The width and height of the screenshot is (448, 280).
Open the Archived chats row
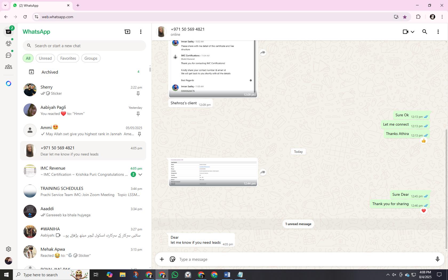click(83, 72)
